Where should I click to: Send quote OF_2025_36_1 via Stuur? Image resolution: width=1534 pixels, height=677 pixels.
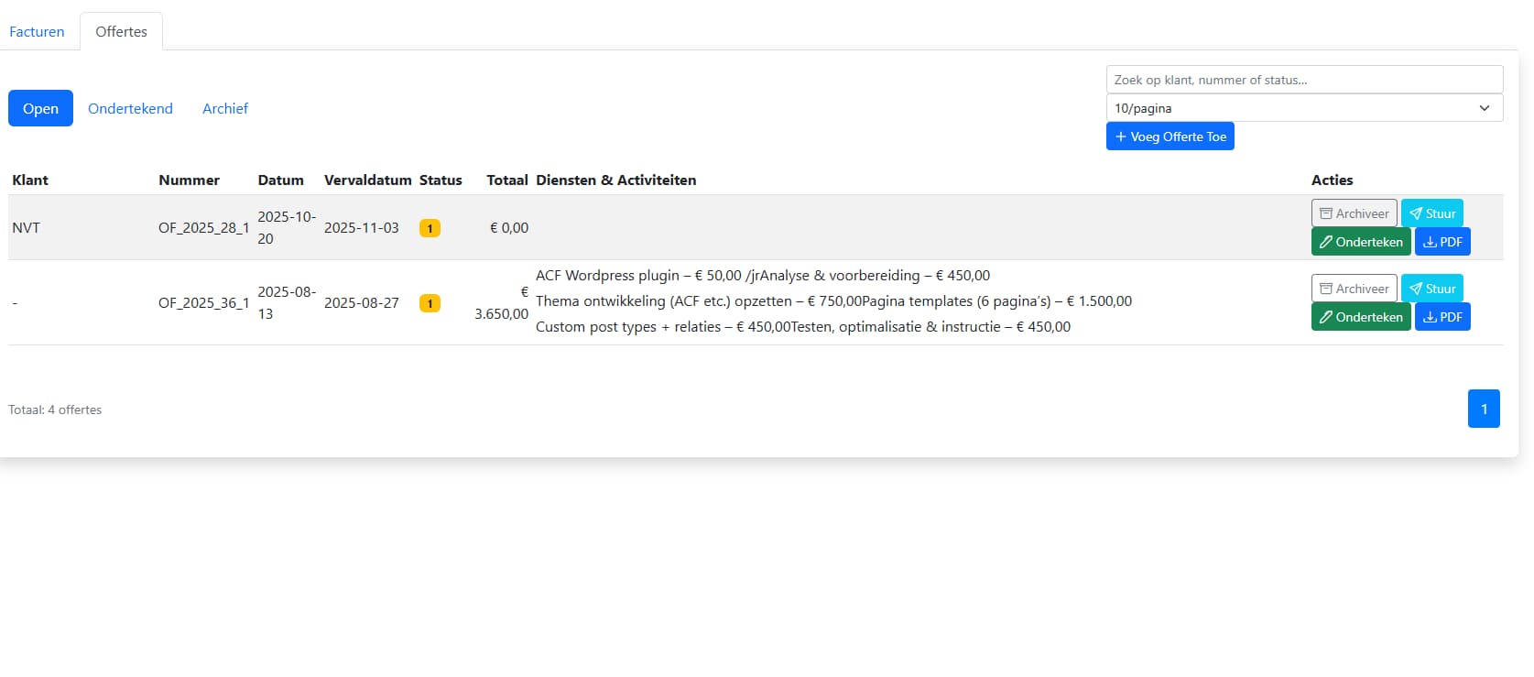tap(1431, 289)
